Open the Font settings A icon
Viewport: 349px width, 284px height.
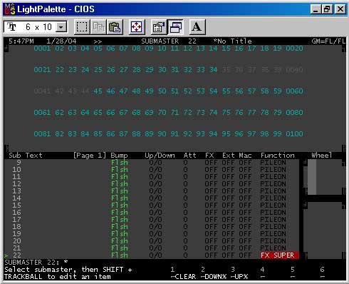tap(197, 27)
